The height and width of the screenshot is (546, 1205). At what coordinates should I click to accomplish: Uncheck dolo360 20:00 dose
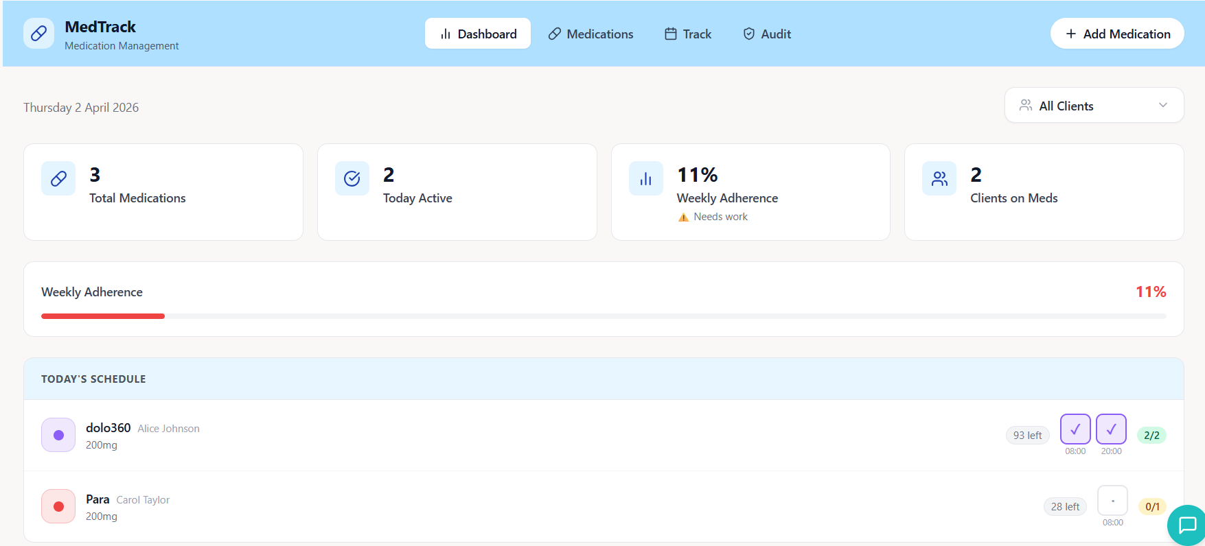[x=1111, y=429]
